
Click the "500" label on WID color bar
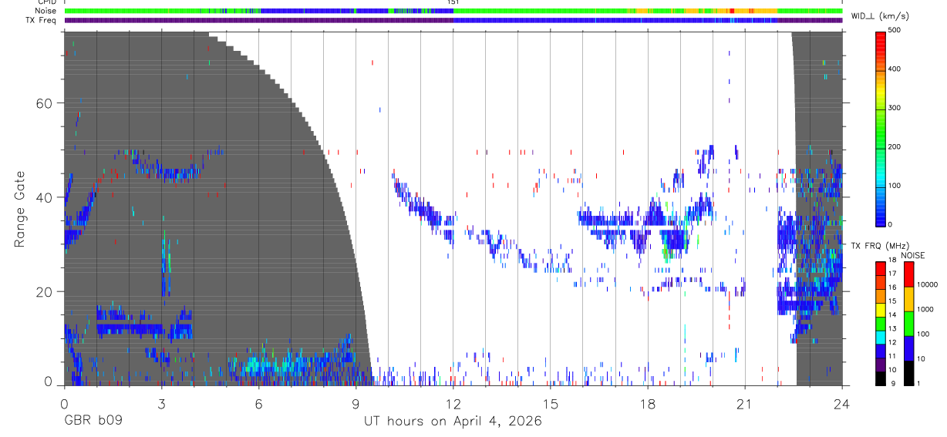click(x=896, y=31)
